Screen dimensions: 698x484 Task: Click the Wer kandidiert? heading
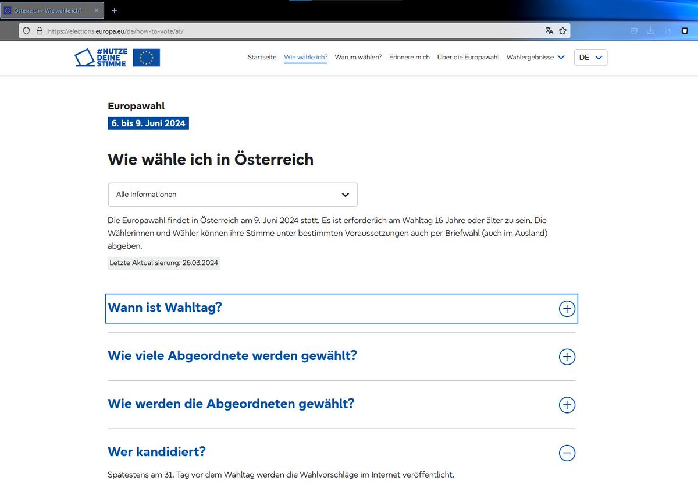tap(157, 451)
